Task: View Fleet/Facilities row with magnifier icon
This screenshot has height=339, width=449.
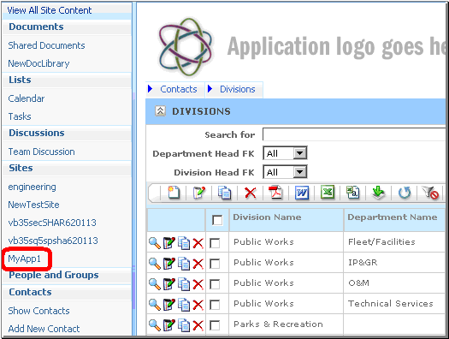Action: 155,243
